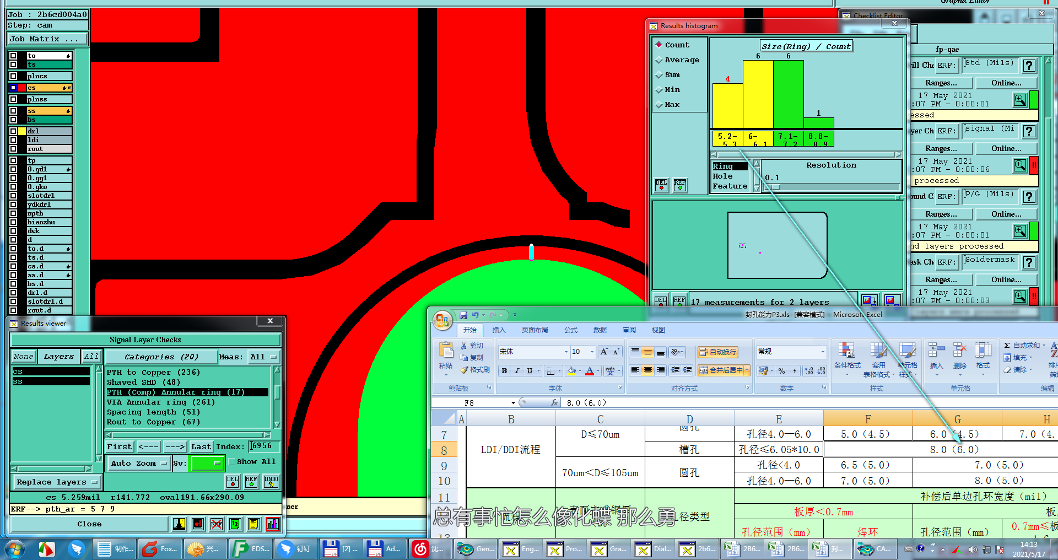Screen dimensions: 1058x560
Task: Switch to Excel 数据 tab
Action: coord(600,330)
